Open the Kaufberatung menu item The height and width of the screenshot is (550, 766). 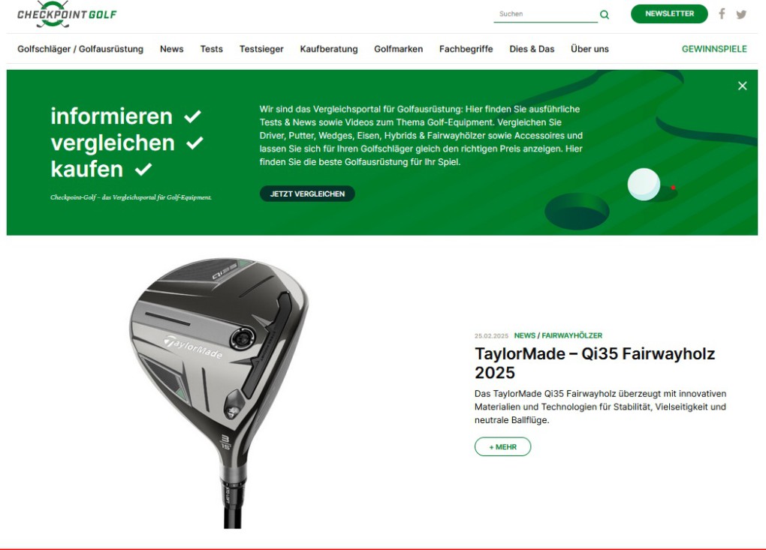tap(329, 49)
